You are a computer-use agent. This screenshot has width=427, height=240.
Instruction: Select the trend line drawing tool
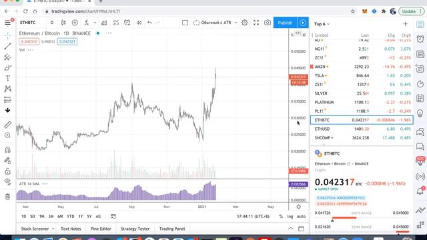click(7, 46)
